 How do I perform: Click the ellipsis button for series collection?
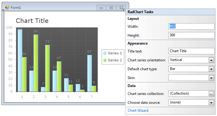click(211, 94)
